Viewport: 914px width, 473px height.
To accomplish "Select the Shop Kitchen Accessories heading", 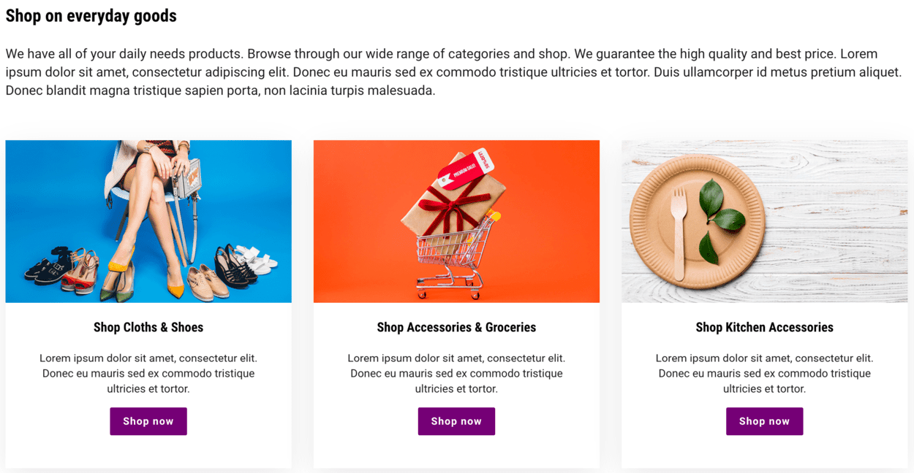I will 764,327.
